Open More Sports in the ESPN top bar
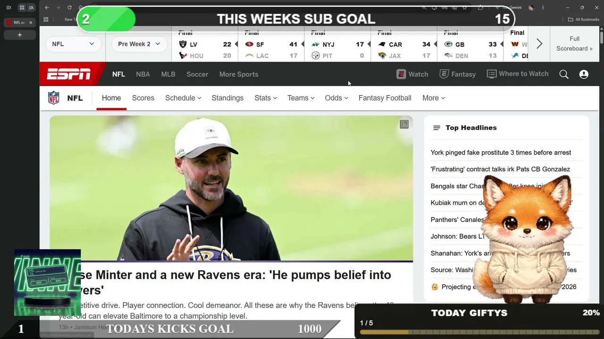 pos(239,74)
